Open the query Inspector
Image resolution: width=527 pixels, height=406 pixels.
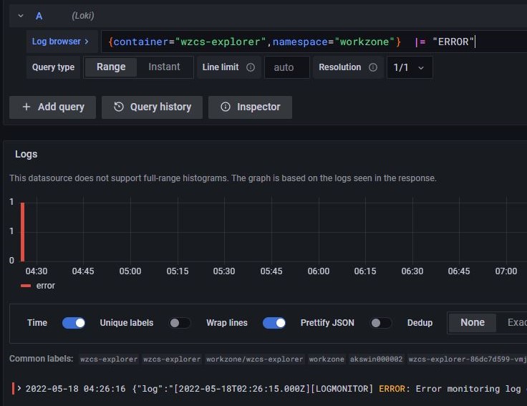(x=250, y=107)
